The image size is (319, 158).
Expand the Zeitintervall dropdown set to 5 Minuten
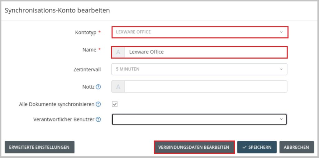pyautogui.click(x=199, y=69)
